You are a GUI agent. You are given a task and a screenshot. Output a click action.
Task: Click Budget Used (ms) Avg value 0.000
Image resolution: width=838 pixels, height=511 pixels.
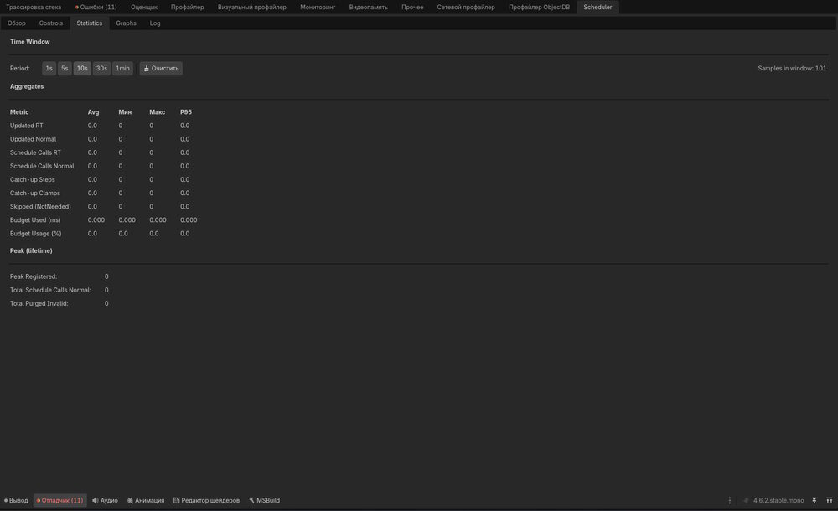96,219
